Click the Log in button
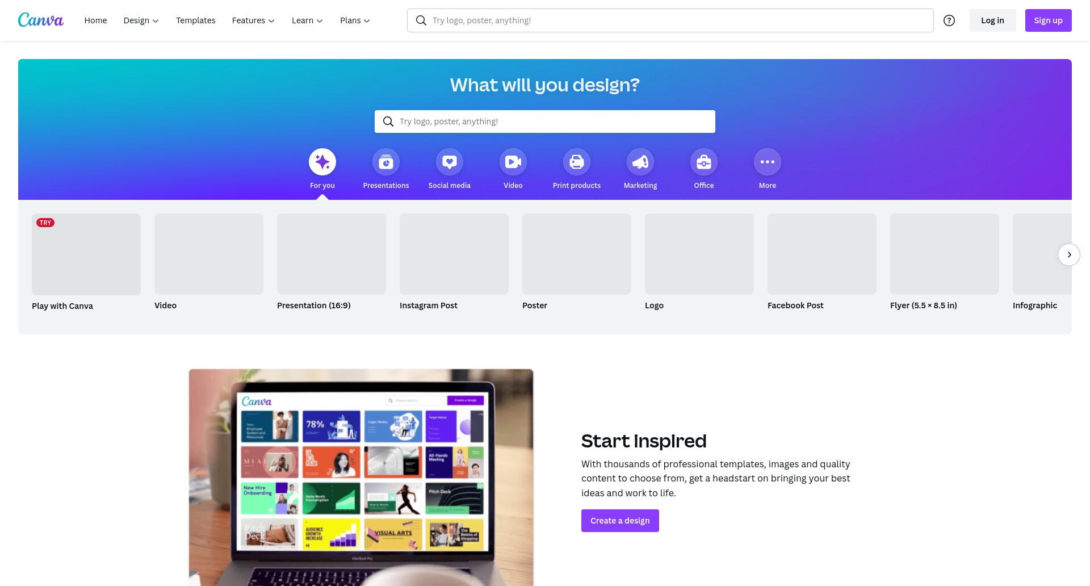This screenshot has height=586, width=1090. (992, 20)
